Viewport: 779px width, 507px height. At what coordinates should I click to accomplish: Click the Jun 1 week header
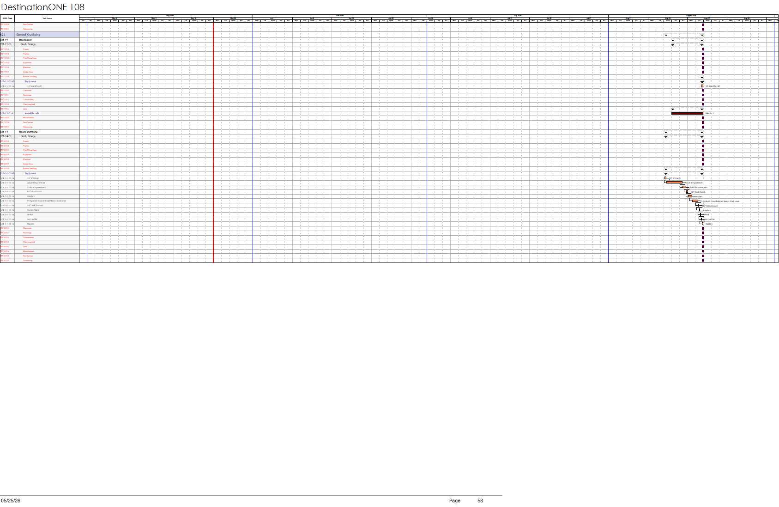[272, 18]
